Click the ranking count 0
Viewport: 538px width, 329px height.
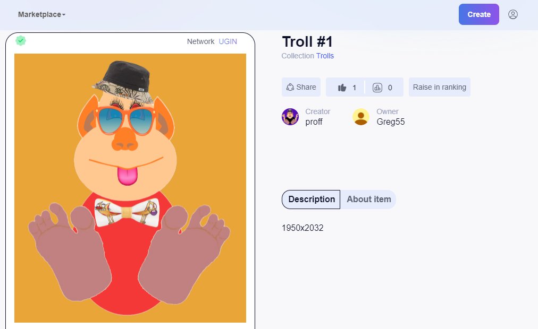(390, 88)
